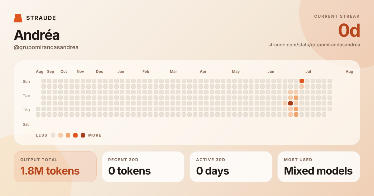Select the lightest gray legend swatch

point(53,135)
